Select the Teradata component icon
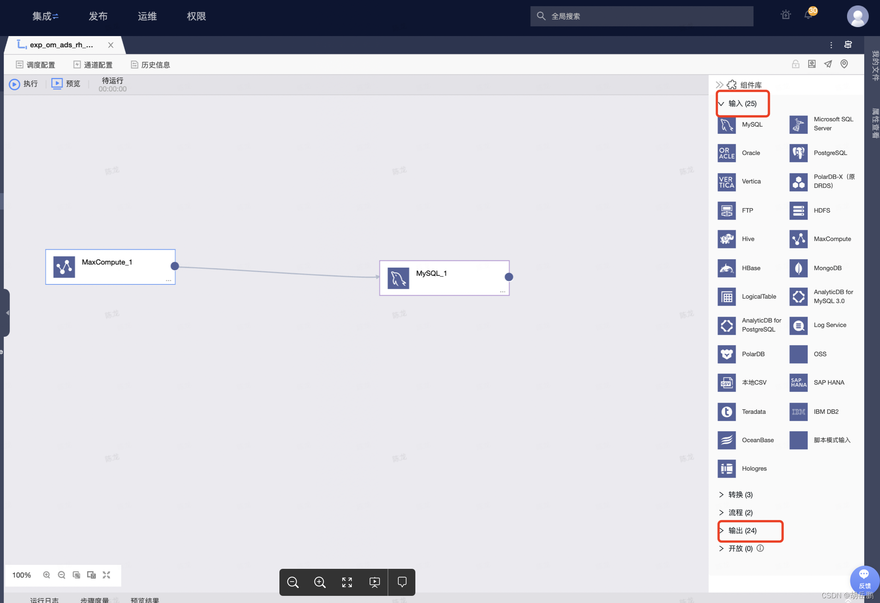This screenshot has height=603, width=880. [x=726, y=412]
